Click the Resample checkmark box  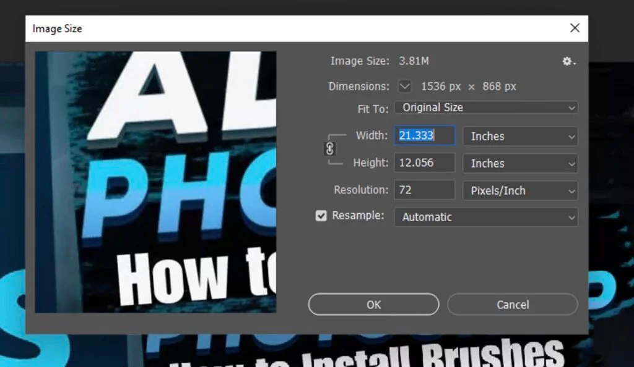coord(321,216)
